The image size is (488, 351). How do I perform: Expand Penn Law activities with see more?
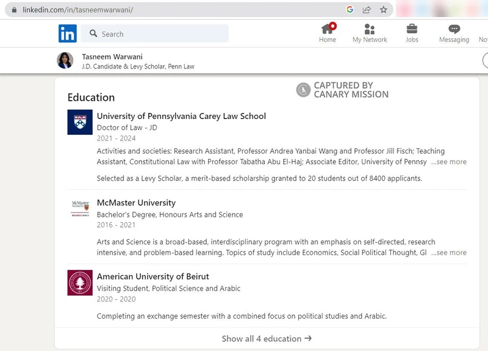pos(449,162)
